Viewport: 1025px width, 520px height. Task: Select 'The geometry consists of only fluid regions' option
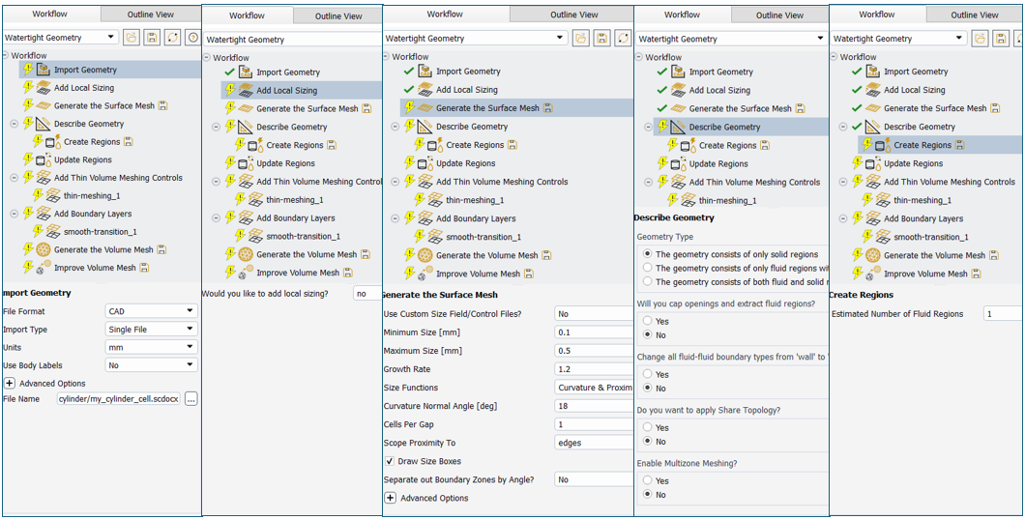(x=647, y=268)
